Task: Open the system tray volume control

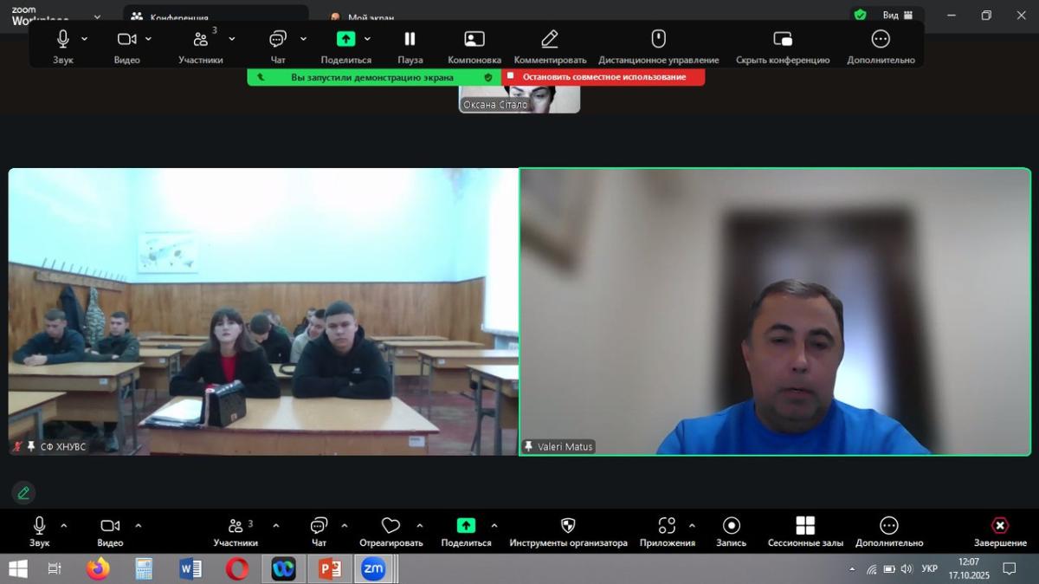Action: [x=906, y=569]
